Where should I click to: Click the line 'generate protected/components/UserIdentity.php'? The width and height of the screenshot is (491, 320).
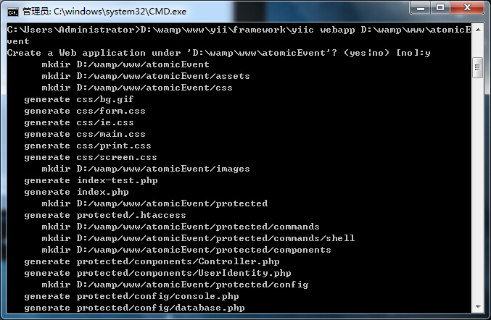click(157, 273)
